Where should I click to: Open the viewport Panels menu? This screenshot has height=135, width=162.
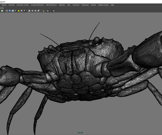click(x=2, y=8)
